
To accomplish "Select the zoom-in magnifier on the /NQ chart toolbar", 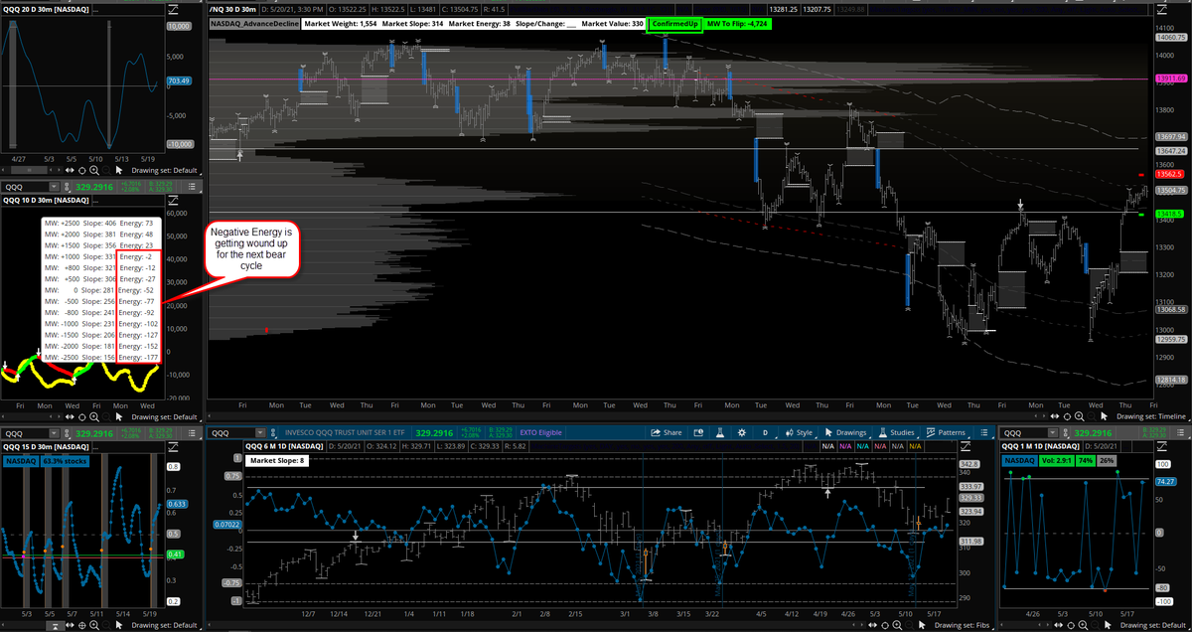I will tap(1080, 418).
